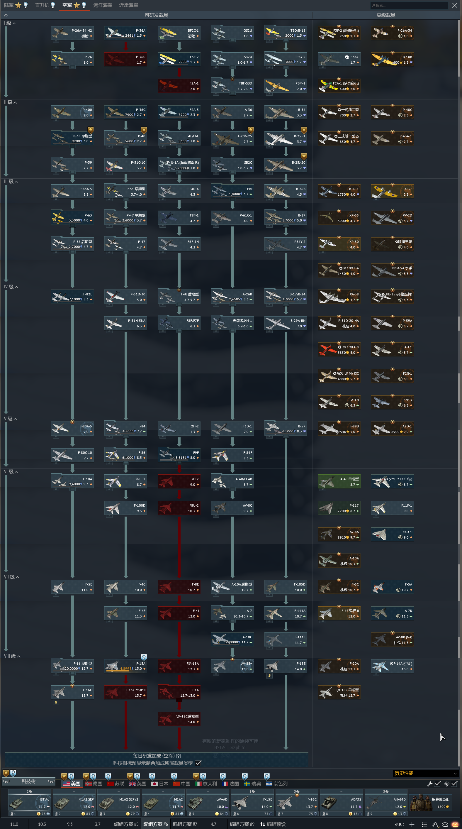Select the A-4E 早期型 premium jet
Image resolution: width=462 pixels, height=829 pixels.
[339, 481]
